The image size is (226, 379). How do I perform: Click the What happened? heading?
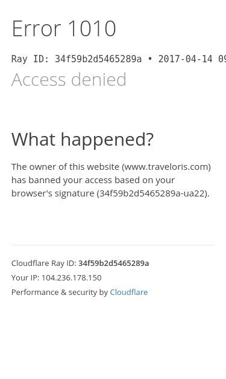pyautogui.click(x=83, y=140)
